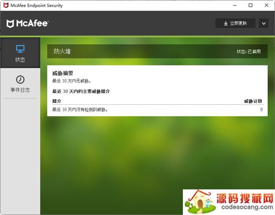The height and width of the screenshot is (215, 275).
Task: Click the 最近 30 天内无威胁 text
Action: click(71, 81)
